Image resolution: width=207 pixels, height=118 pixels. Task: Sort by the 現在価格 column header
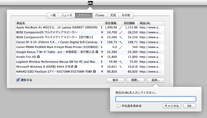tap(111, 23)
